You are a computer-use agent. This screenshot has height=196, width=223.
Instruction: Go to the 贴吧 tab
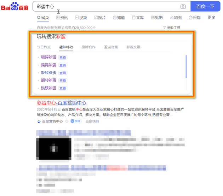point(157,18)
